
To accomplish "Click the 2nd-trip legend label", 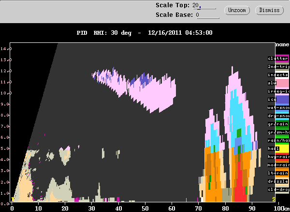I will tap(278, 66).
